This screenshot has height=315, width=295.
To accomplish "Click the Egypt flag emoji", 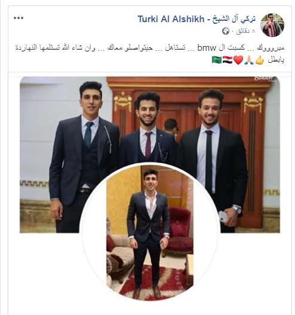I will [x=228, y=60].
